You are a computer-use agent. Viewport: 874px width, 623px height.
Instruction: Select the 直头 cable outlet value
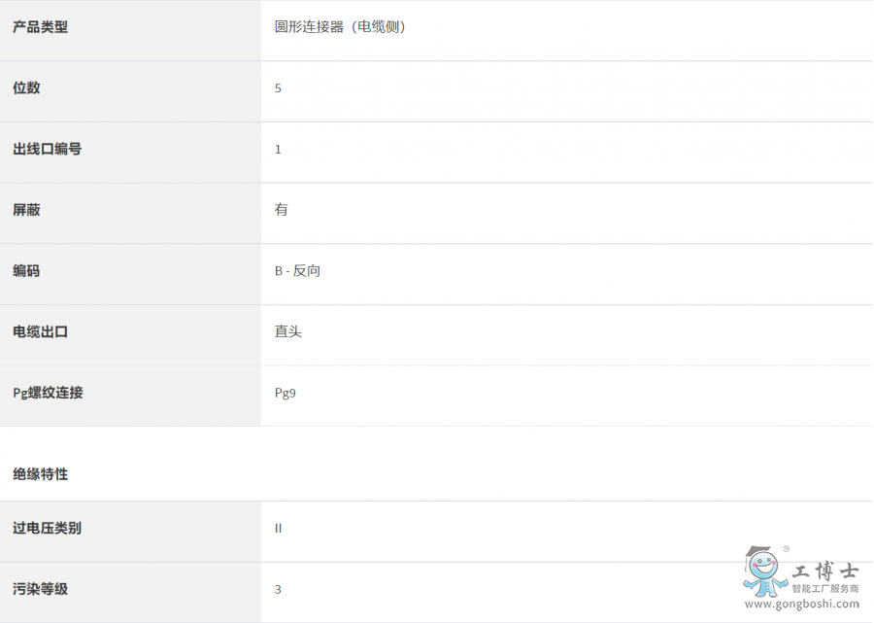[x=287, y=332]
